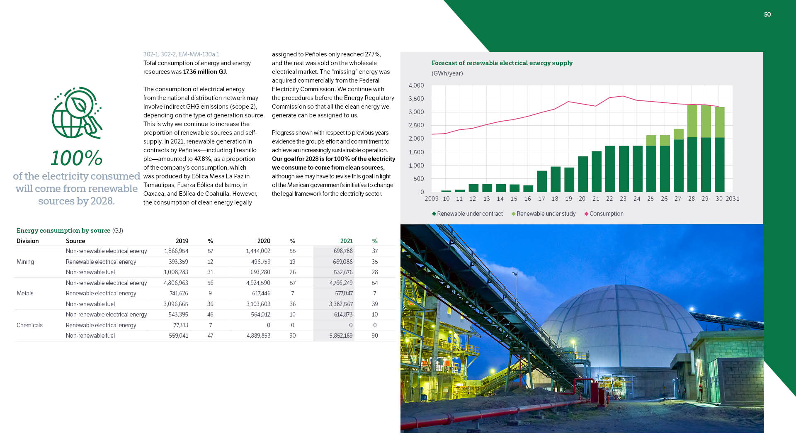Click the value 4,806,963 in the table
This screenshot has height=448, width=796.
tap(176, 283)
